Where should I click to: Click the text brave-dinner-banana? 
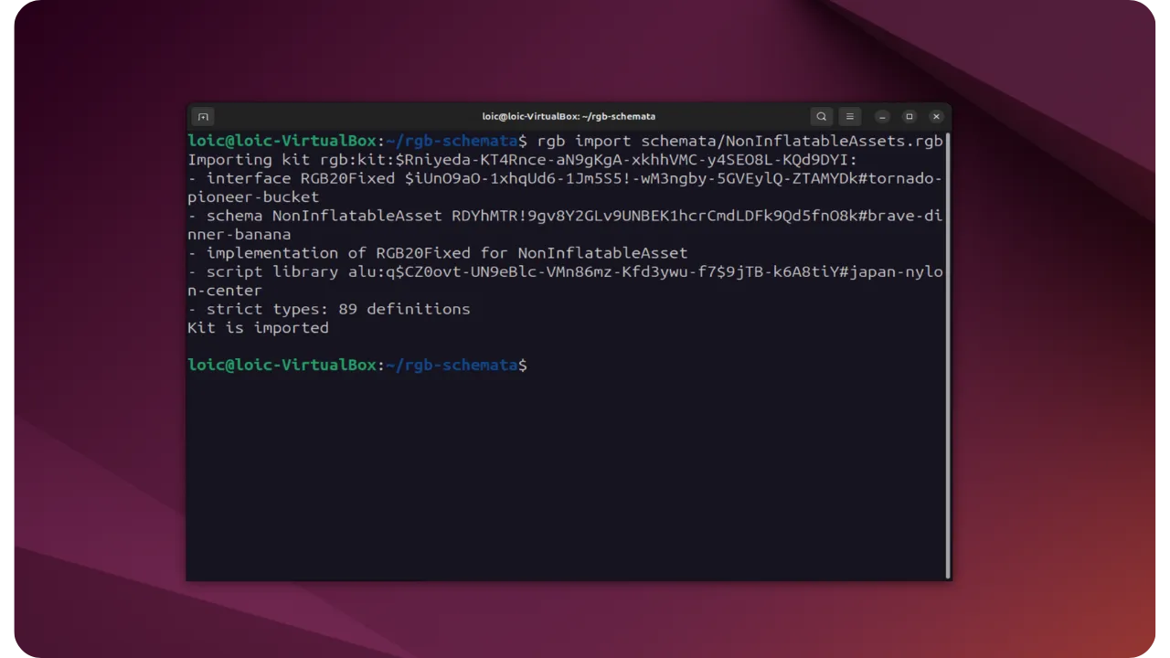point(238,234)
